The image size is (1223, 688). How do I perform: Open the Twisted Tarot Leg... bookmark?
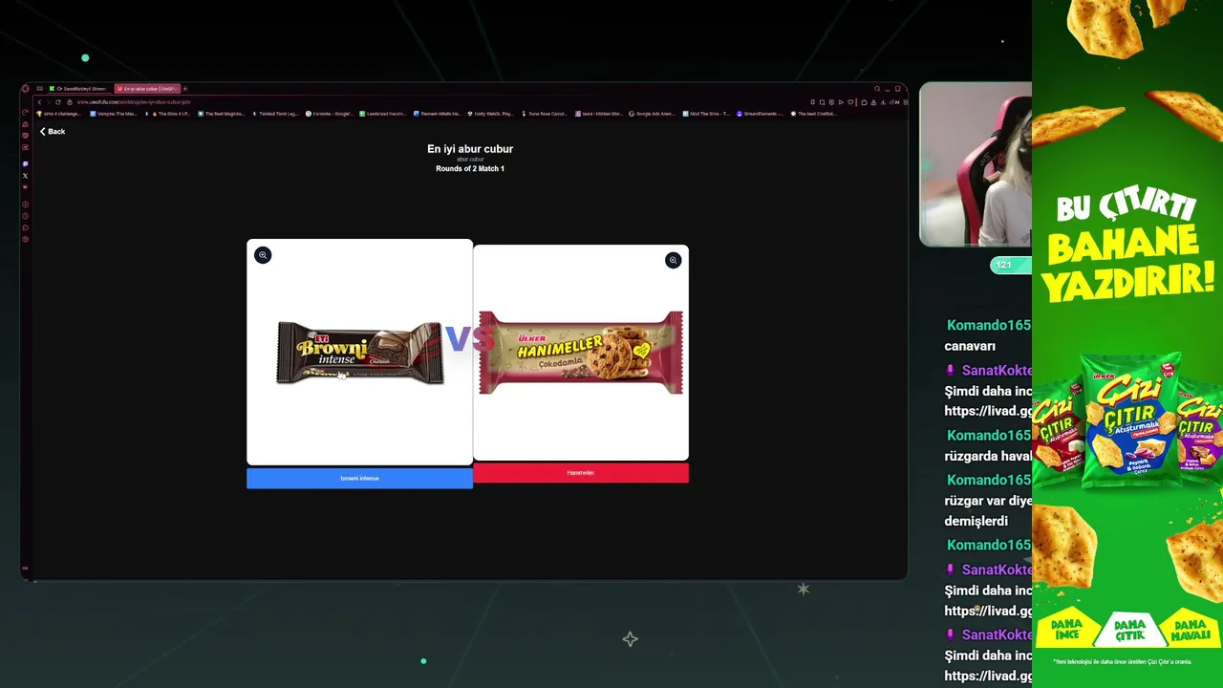click(x=275, y=114)
